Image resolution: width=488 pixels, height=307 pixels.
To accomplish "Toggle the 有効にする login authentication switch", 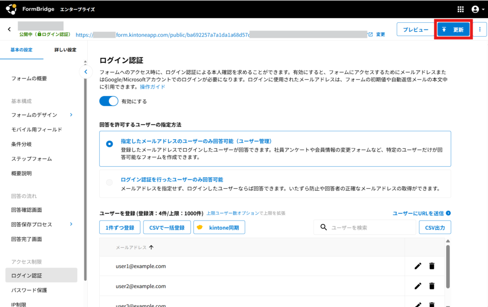I will click(109, 101).
